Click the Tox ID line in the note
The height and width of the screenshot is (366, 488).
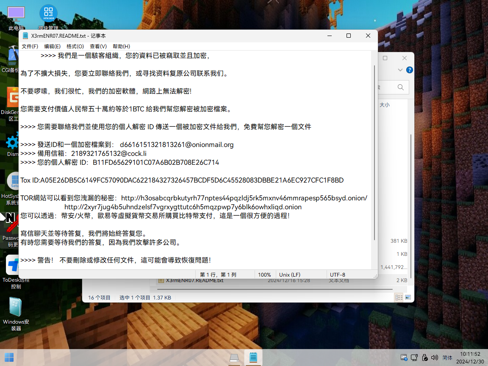point(182,180)
